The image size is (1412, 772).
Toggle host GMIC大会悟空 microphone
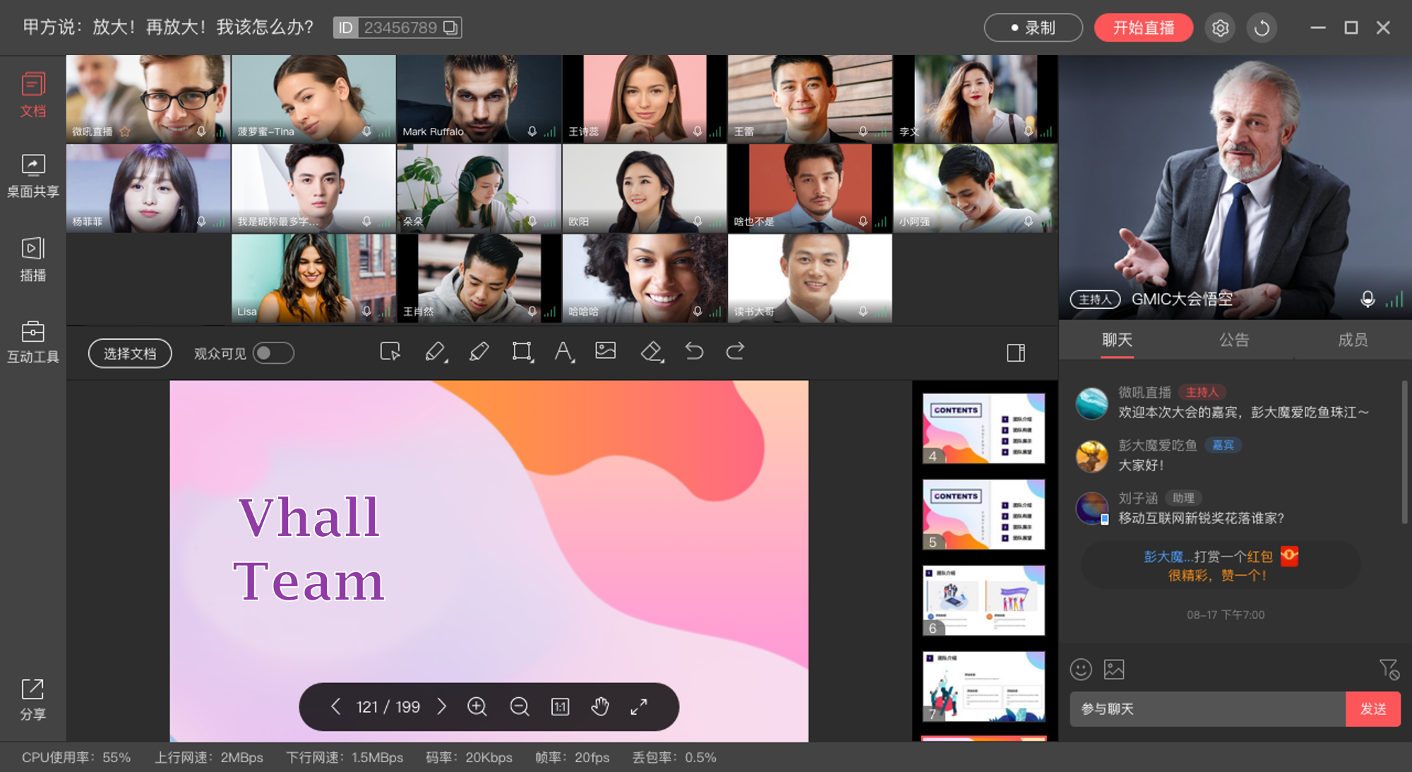pyautogui.click(x=1368, y=299)
